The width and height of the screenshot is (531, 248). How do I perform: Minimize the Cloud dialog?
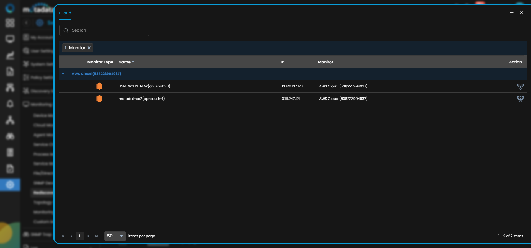(512, 13)
